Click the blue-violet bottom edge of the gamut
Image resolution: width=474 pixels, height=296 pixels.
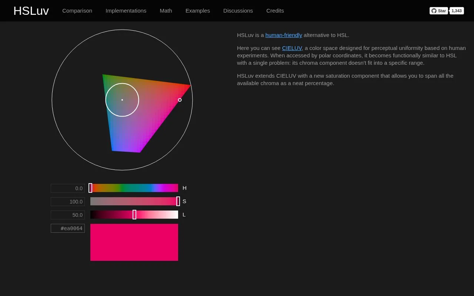126,151
